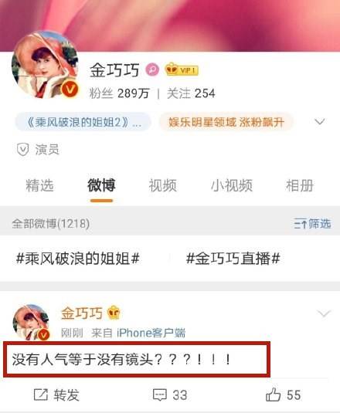This screenshot has width=340, height=413.
Task: Open the 筛选 filter control
Action: [312, 224]
